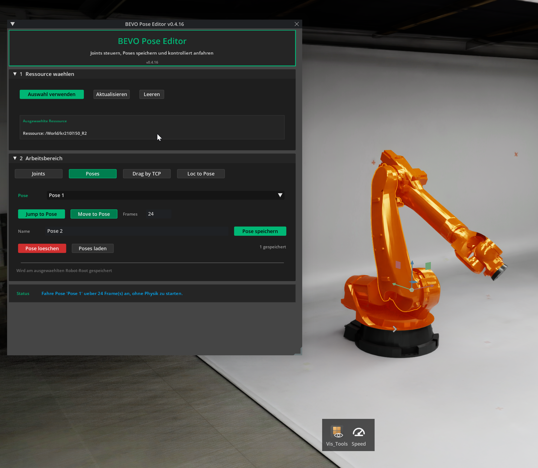Image resolution: width=538 pixels, height=468 pixels.
Task: Click the Ressource path /World/kr210l150_R2
Action: coord(66,133)
